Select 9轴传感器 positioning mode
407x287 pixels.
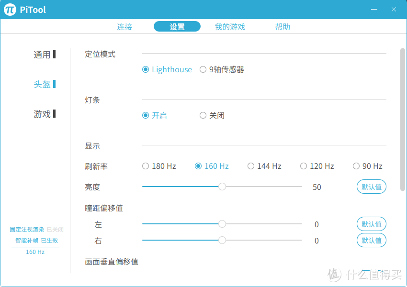pyautogui.click(x=203, y=70)
